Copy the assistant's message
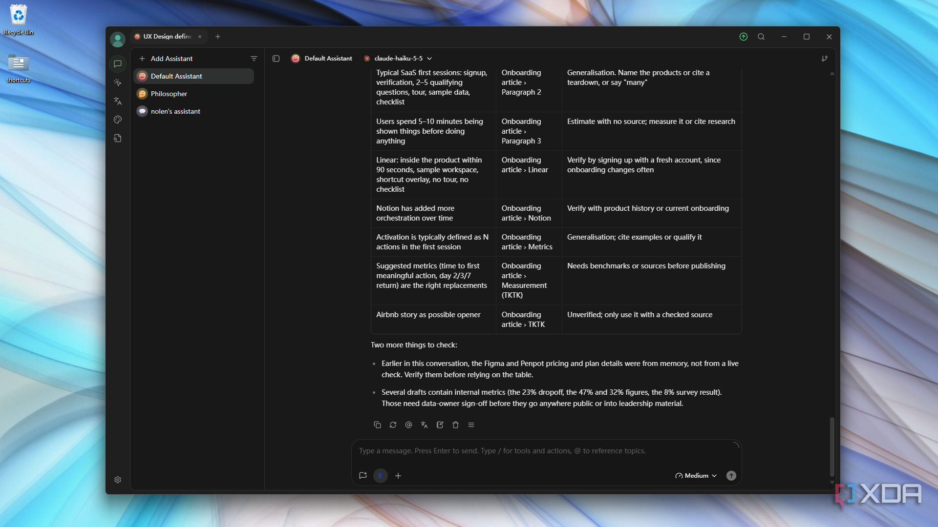The width and height of the screenshot is (938, 527). coord(377,425)
